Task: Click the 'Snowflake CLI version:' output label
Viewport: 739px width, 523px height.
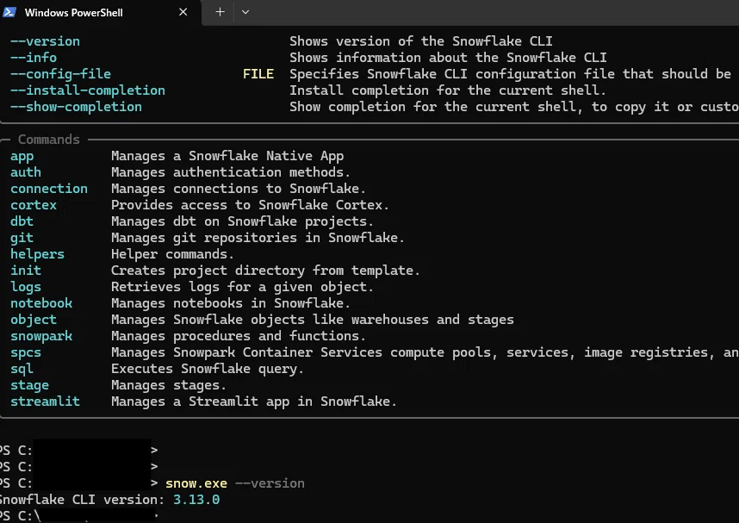Action: pyautogui.click(x=82, y=500)
